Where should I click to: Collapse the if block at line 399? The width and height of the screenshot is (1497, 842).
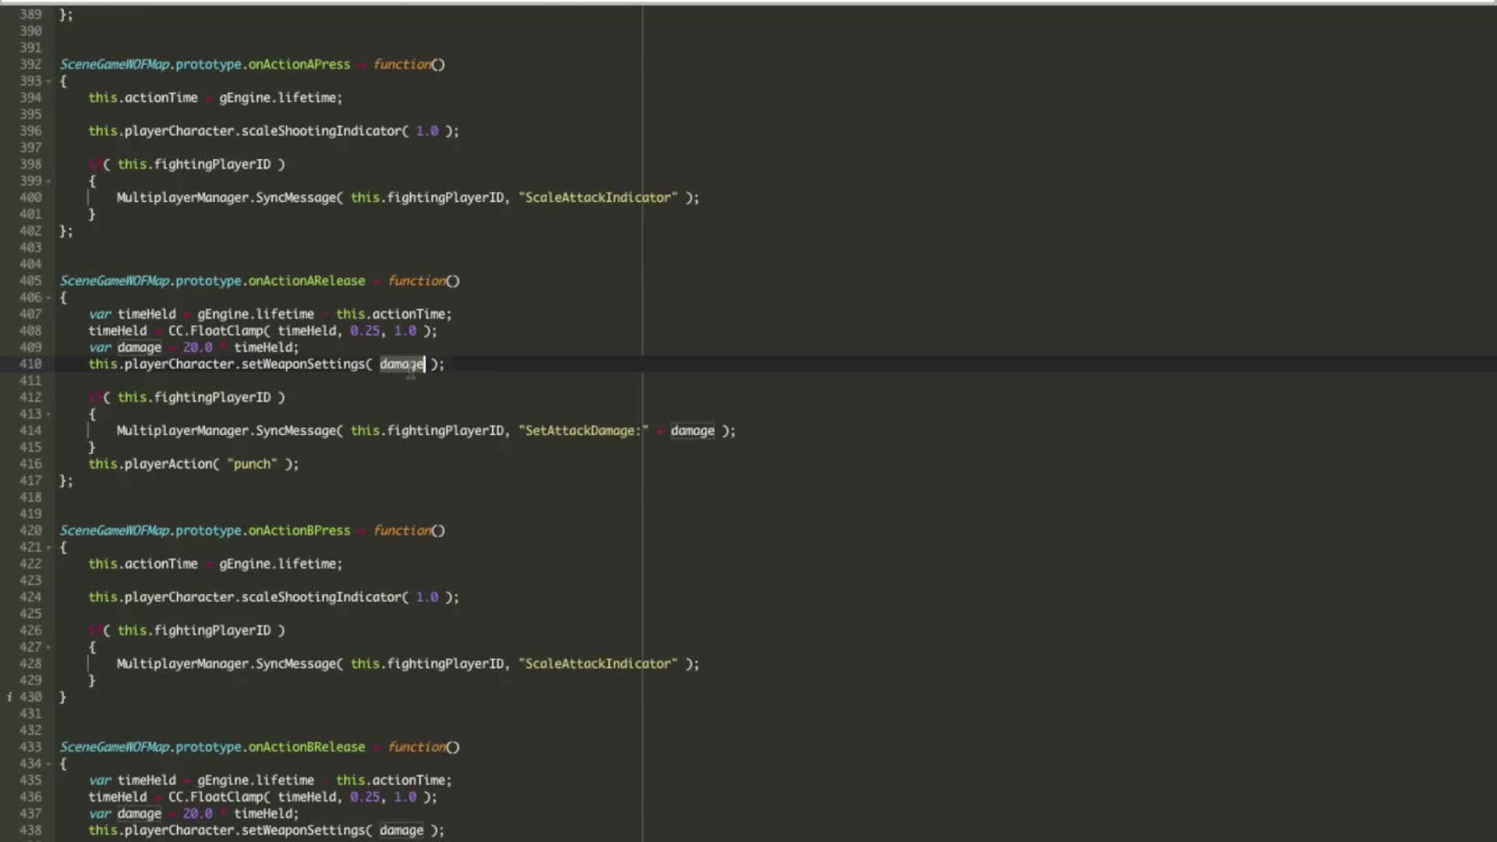pos(48,181)
